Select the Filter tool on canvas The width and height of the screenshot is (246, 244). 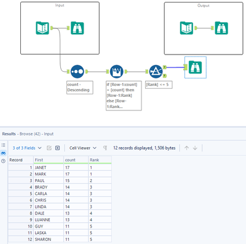156,72
